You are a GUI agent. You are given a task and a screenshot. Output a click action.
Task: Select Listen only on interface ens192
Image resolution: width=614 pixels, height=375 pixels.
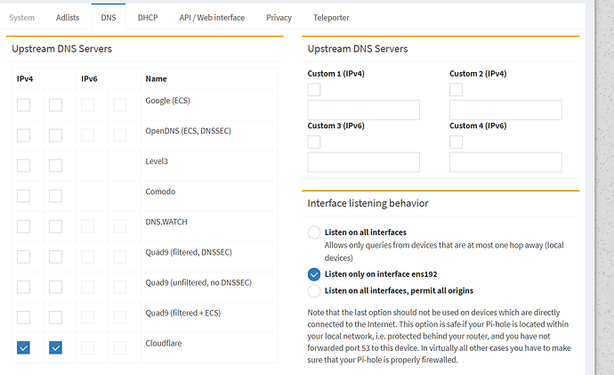coord(313,274)
